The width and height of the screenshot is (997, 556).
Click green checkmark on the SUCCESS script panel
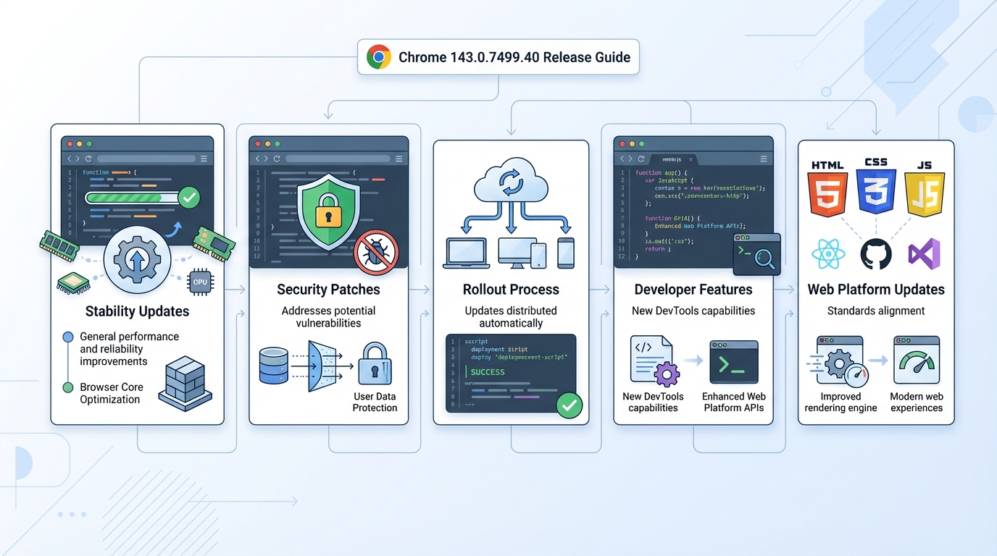(x=569, y=405)
